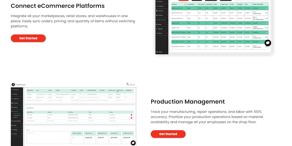Open the user profile icon in Inventoryy header
The image size is (292, 146).
(x=134, y=85)
